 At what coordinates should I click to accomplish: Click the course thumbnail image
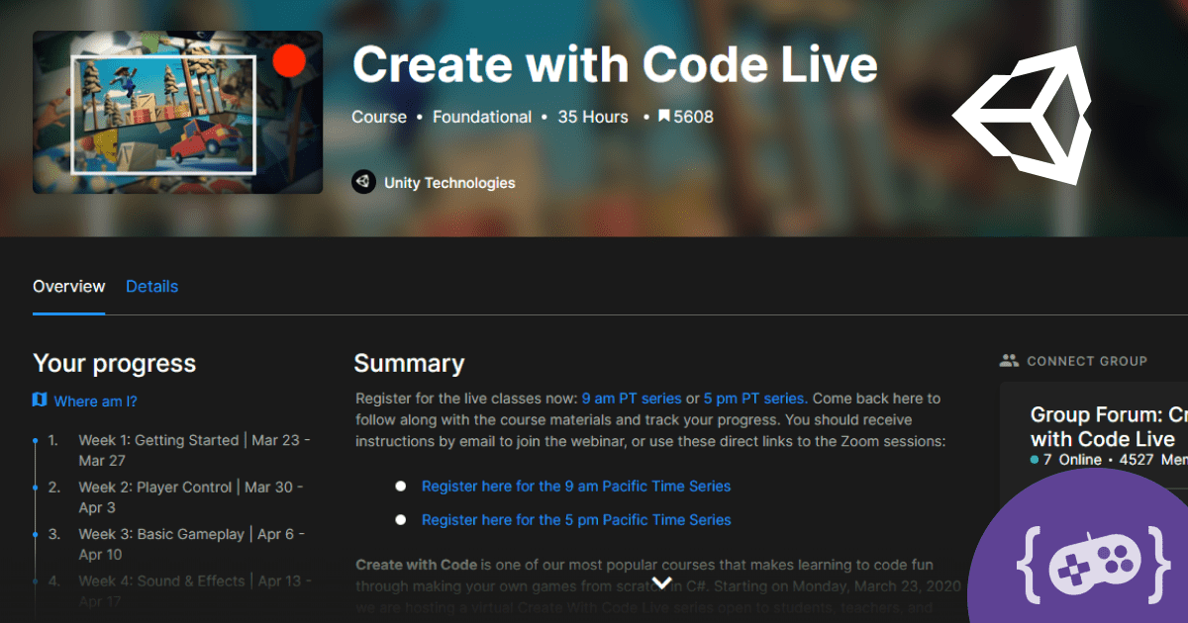pyautogui.click(x=177, y=112)
